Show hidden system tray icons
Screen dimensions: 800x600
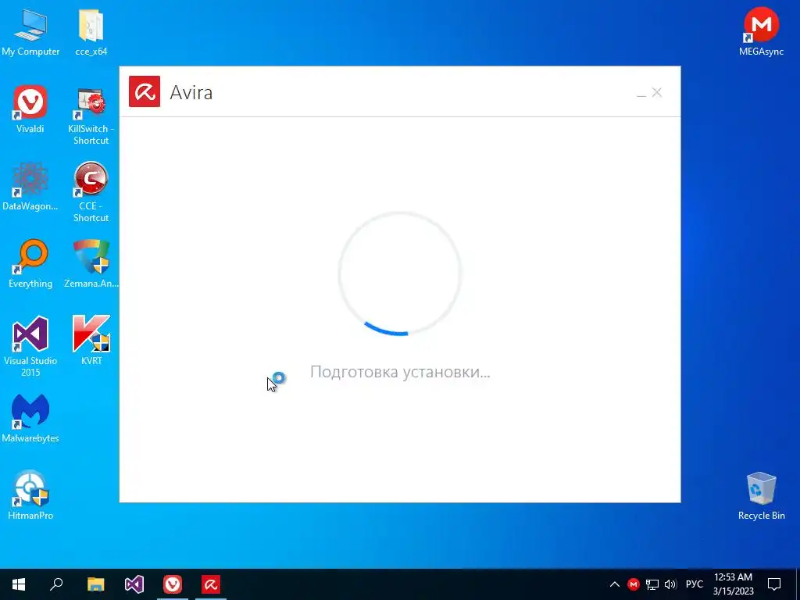[x=615, y=584]
